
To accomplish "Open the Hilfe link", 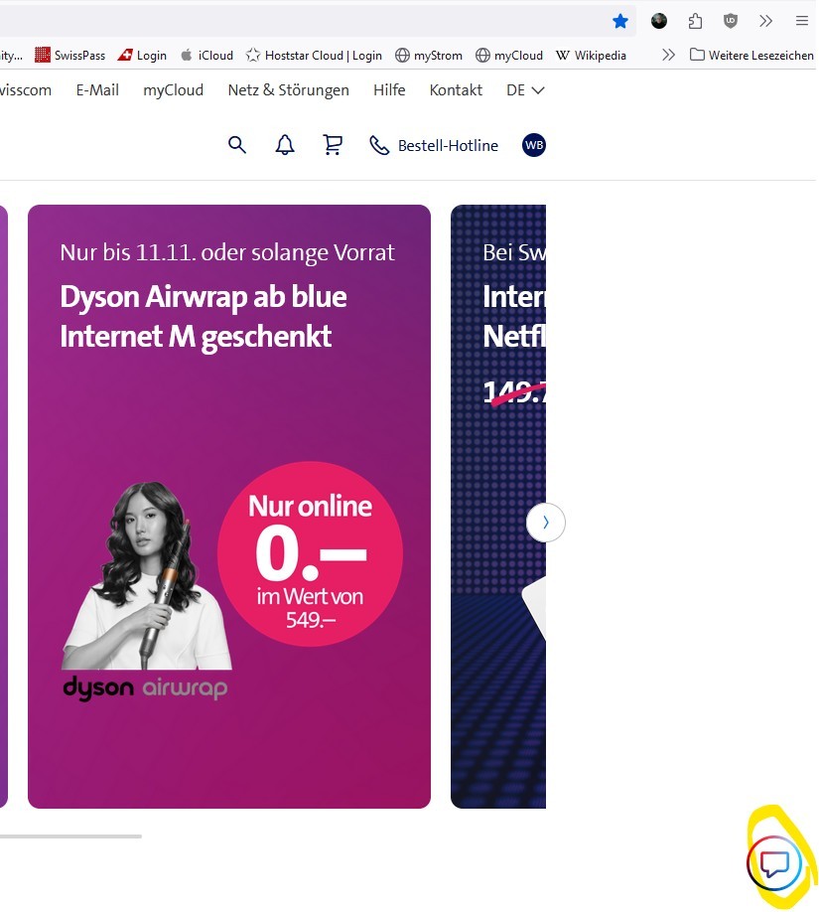I will click(389, 90).
